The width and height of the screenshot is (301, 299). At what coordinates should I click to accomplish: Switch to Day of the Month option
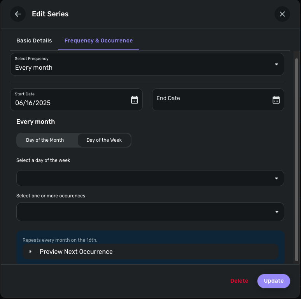(45, 140)
